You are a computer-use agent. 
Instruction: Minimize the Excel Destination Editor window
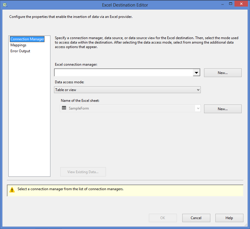pyautogui.click(x=223, y=4)
